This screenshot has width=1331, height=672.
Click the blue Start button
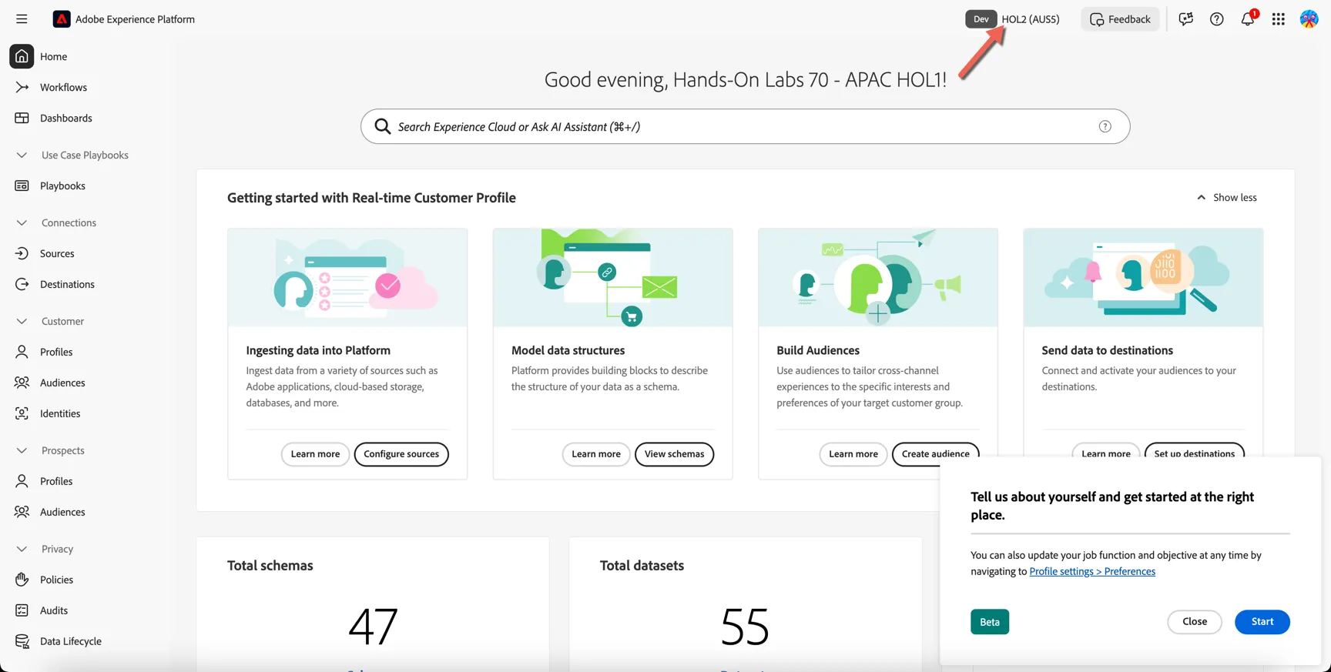coord(1262,622)
